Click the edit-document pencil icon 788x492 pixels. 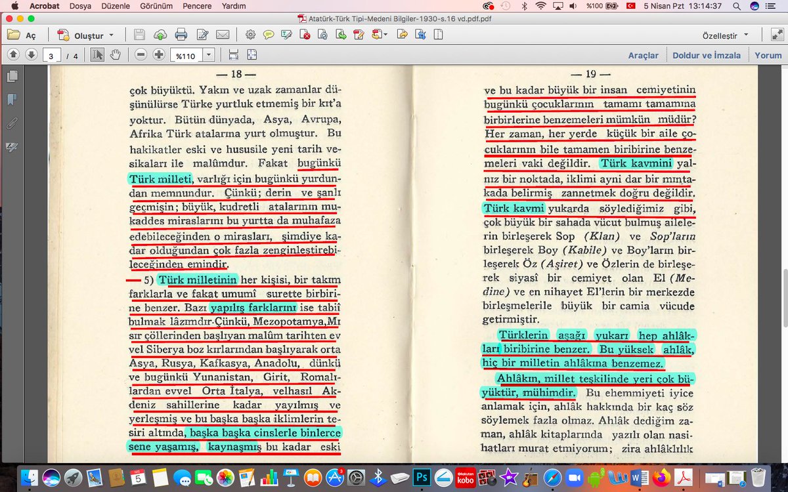pyautogui.click(x=202, y=35)
